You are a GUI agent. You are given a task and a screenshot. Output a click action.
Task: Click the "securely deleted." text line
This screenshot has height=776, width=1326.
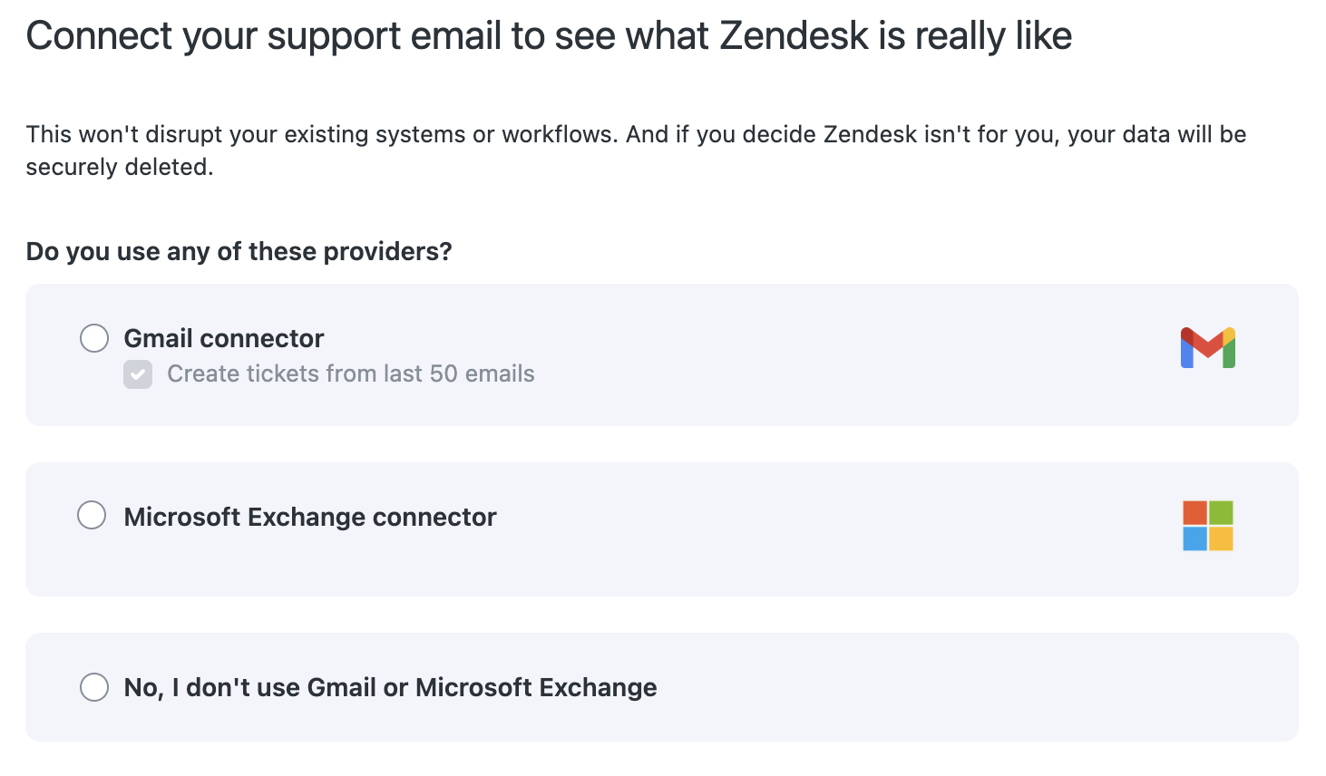[x=120, y=167]
